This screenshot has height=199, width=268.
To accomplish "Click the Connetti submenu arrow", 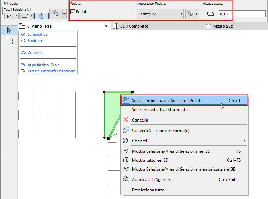I will pyautogui.click(x=244, y=141).
